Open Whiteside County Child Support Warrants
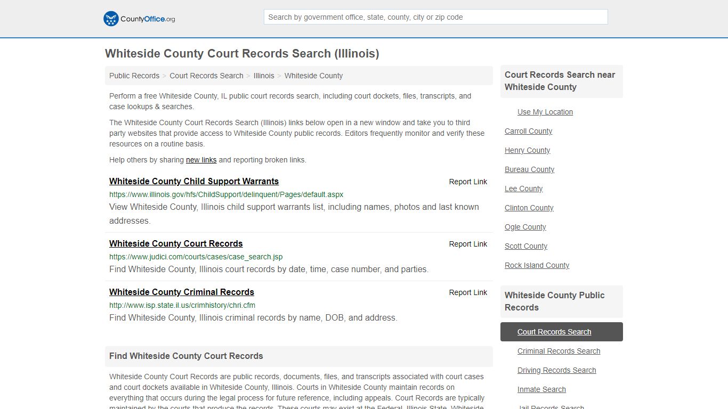The height and width of the screenshot is (409, 728). [x=194, y=181]
